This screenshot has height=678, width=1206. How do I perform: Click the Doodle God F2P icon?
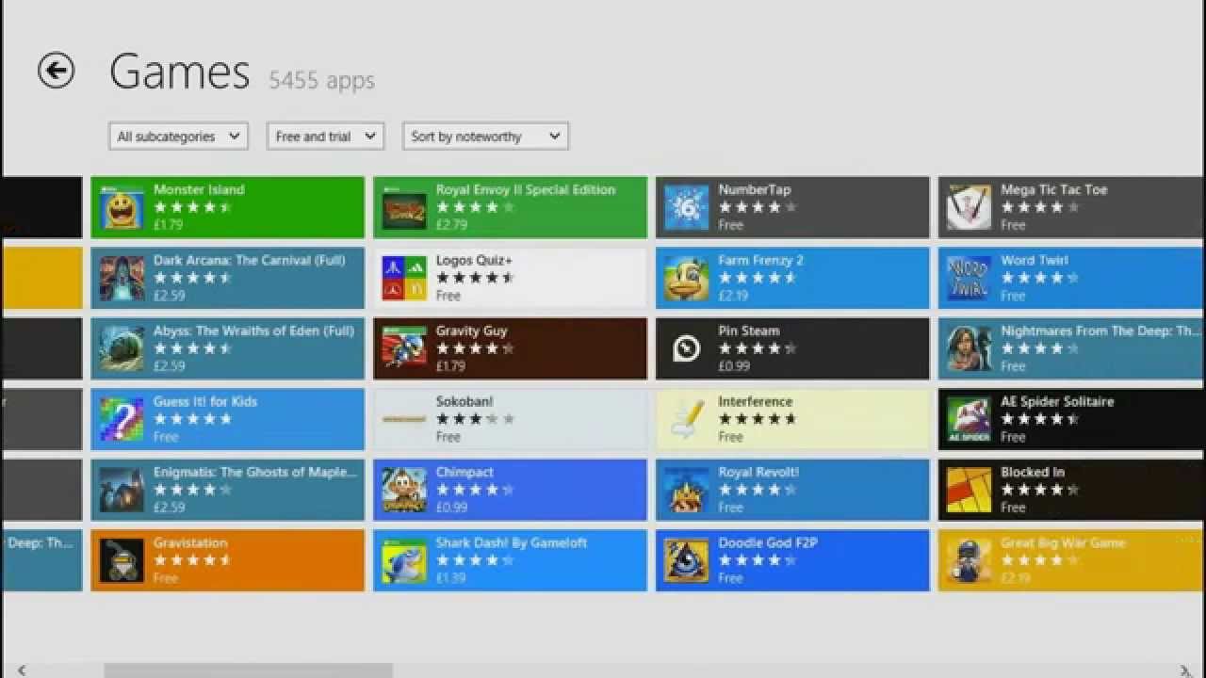pos(687,560)
